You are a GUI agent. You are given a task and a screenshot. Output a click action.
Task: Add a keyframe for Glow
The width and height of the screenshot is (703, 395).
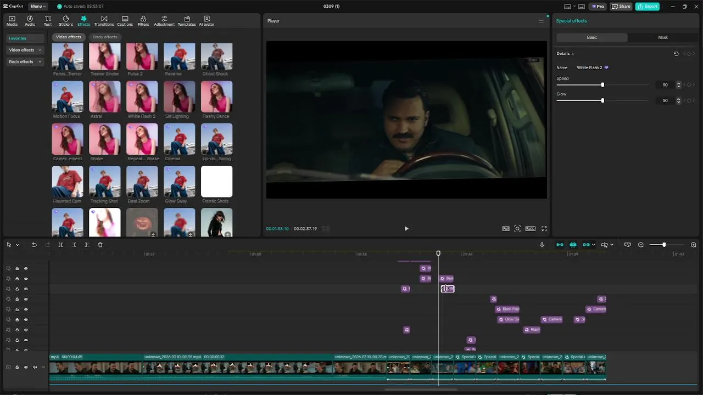click(x=689, y=100)
